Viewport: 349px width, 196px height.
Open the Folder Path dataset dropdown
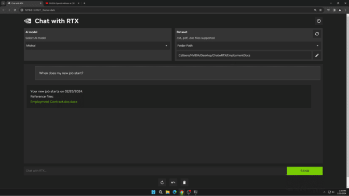(x=249, y=46)
